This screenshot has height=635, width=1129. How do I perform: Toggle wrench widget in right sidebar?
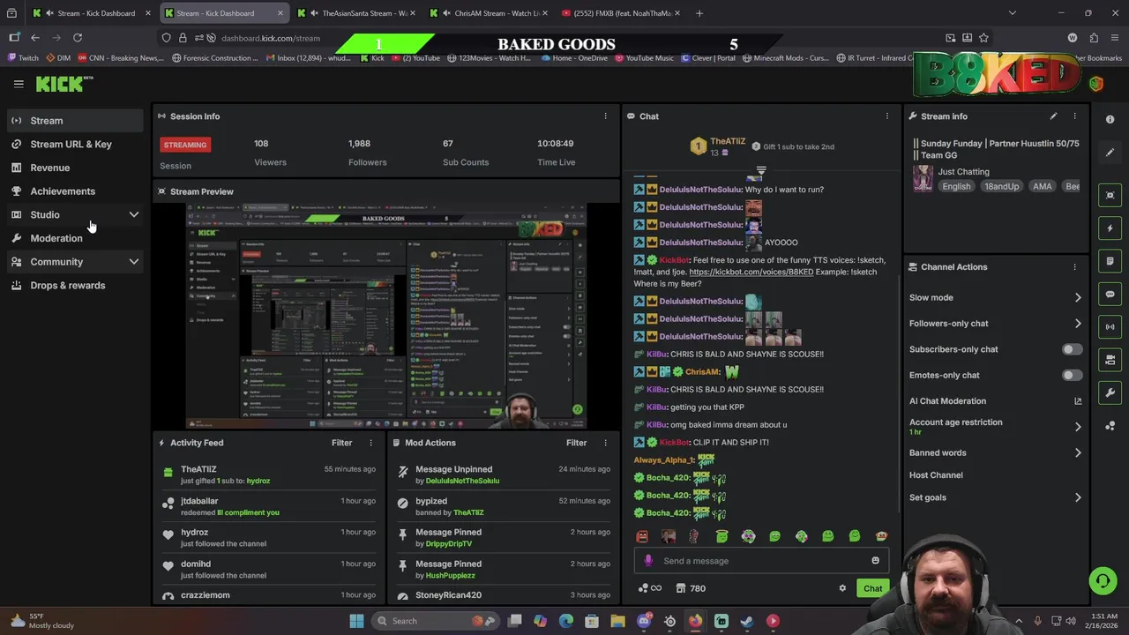[x=1110, y=392]
